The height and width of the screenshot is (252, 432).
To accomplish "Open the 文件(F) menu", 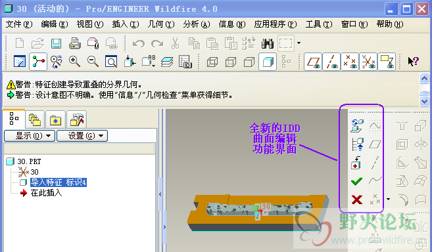I will [19, 24].
